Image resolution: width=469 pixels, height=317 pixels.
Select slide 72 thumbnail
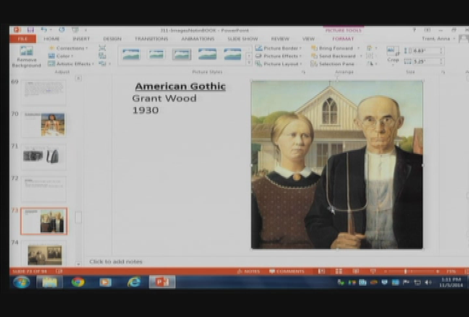pos(44,189)
